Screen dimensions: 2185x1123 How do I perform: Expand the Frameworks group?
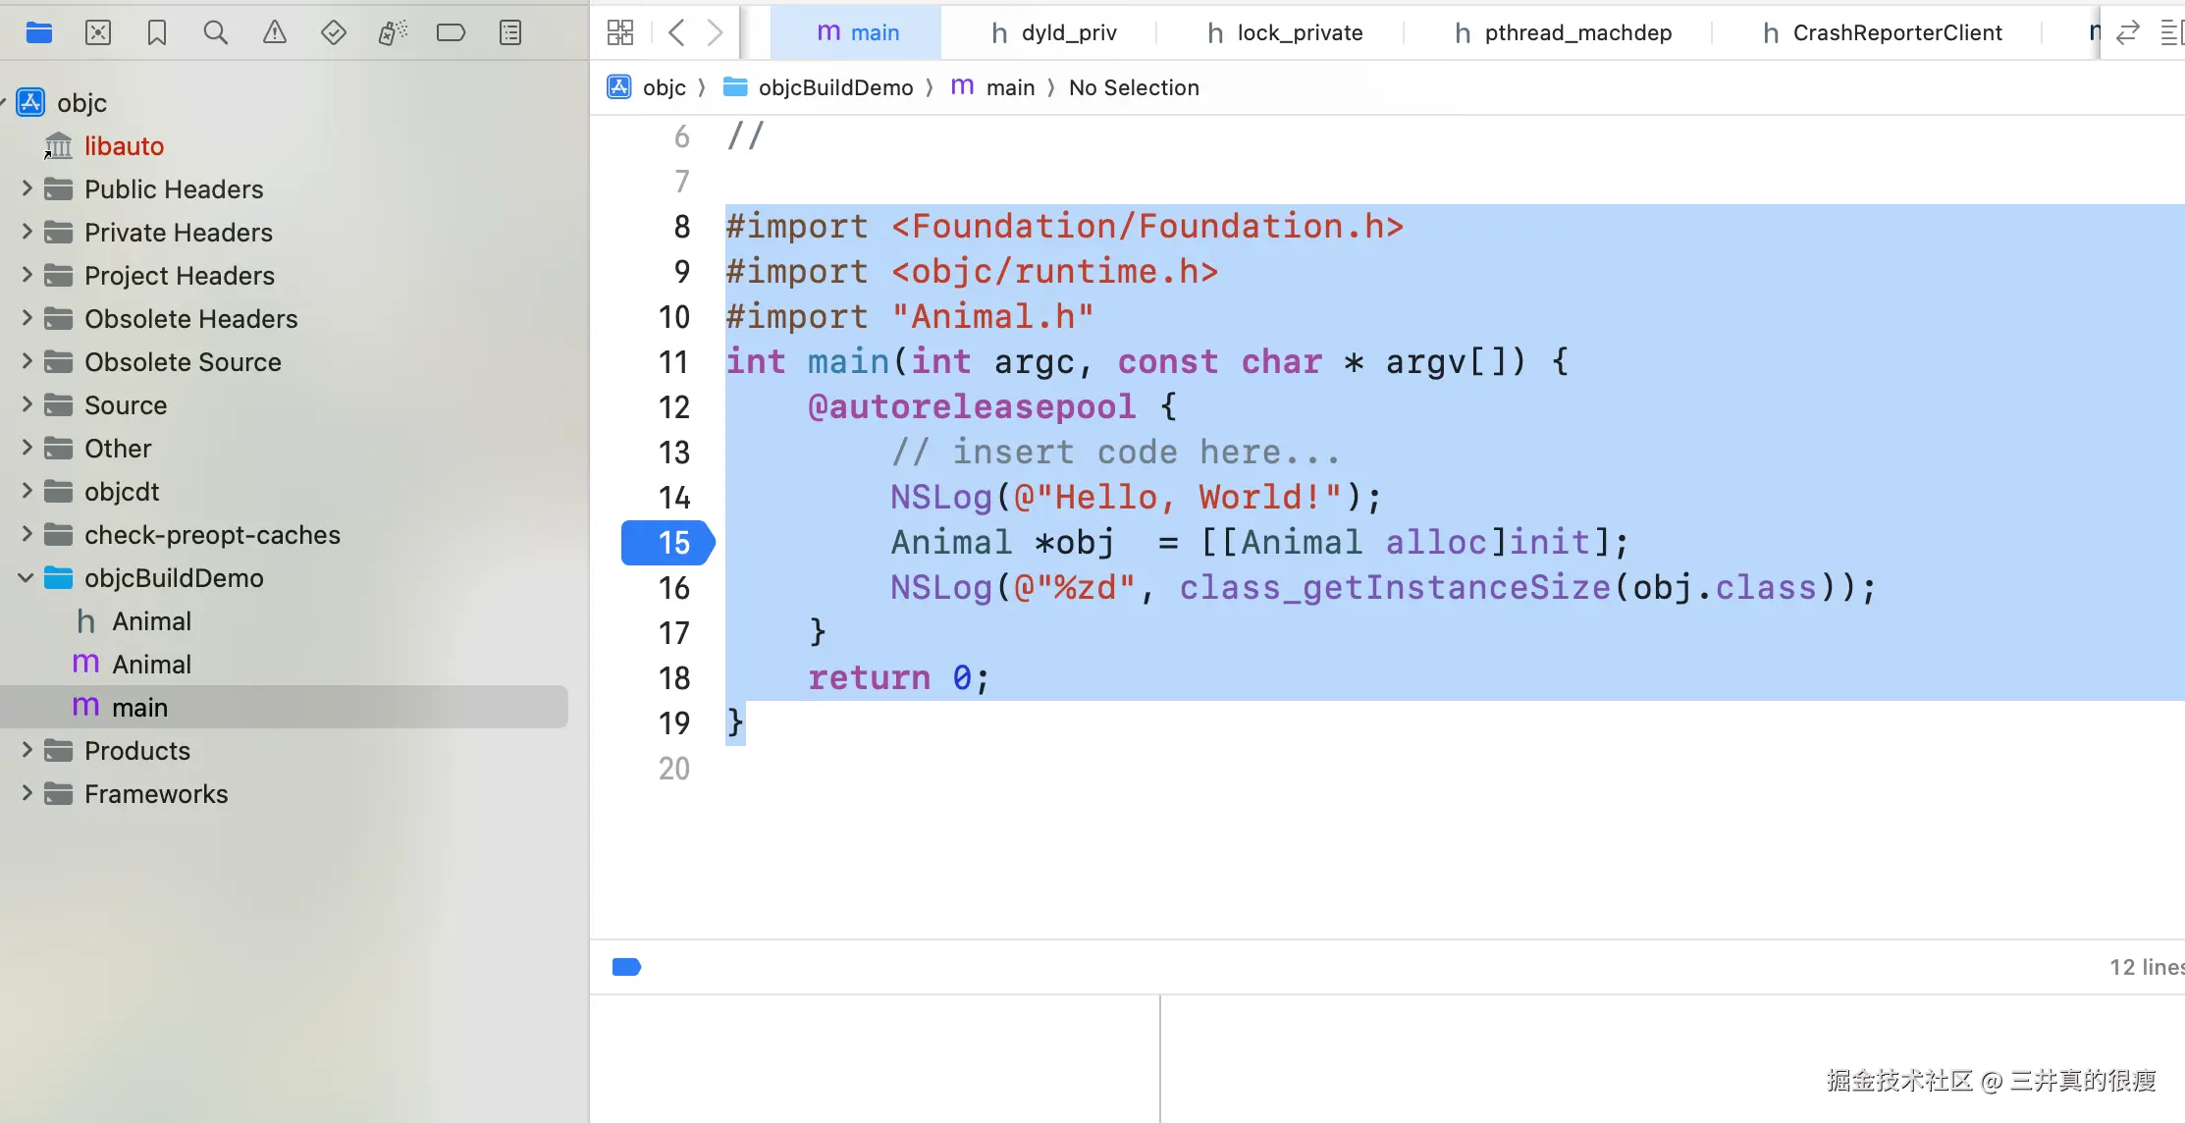[27, 793]
